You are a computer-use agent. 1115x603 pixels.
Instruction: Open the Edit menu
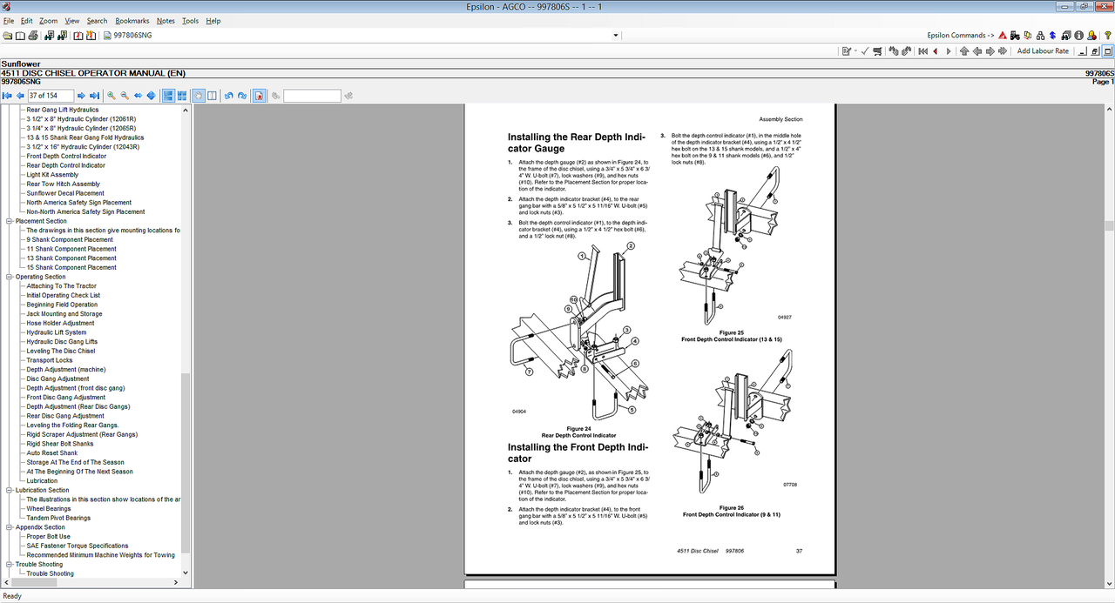[27, 21]
